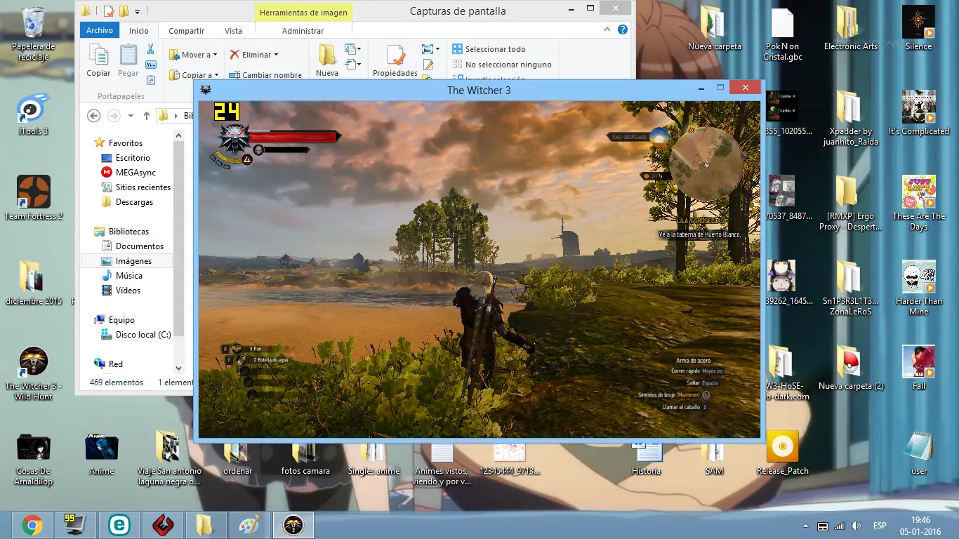Click the ESET antivirus taskbar icon
The width and height of the screenshot is (959, 539).
pyautogui.click(x=119, y=525)
